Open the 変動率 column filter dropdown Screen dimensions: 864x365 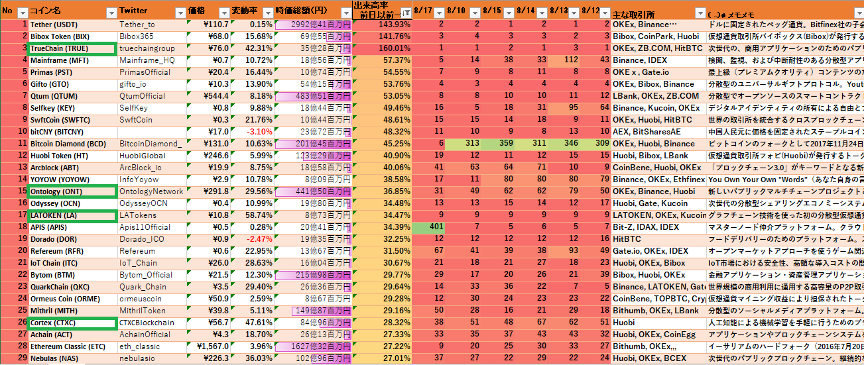[268, 13]
